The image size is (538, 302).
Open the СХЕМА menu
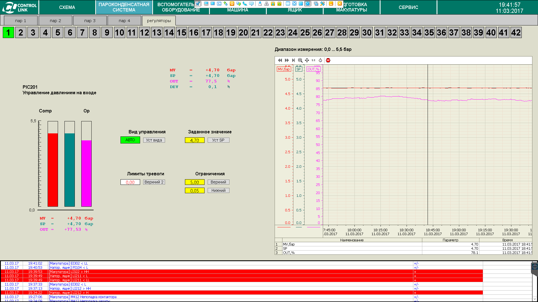67,7
